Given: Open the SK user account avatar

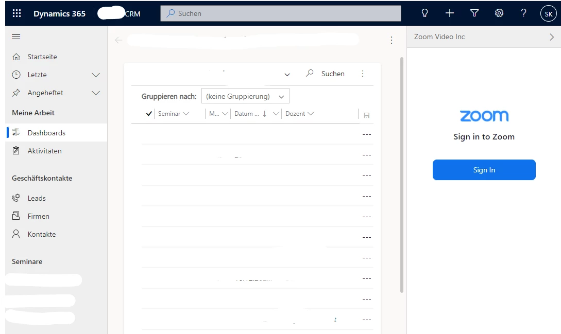Looking at the screenshot, I should point(548,13).
